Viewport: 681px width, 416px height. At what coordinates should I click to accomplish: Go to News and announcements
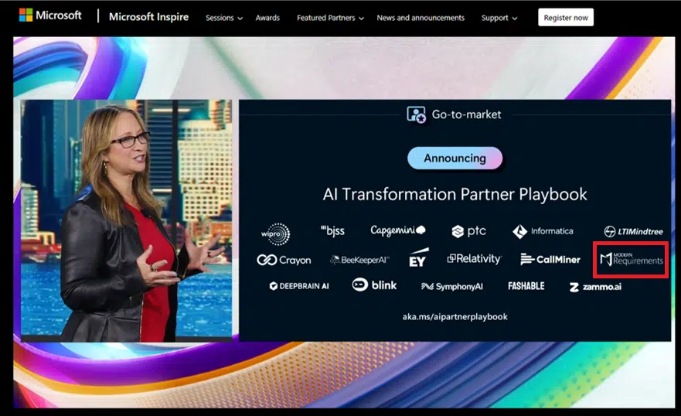tap(421, 18)
